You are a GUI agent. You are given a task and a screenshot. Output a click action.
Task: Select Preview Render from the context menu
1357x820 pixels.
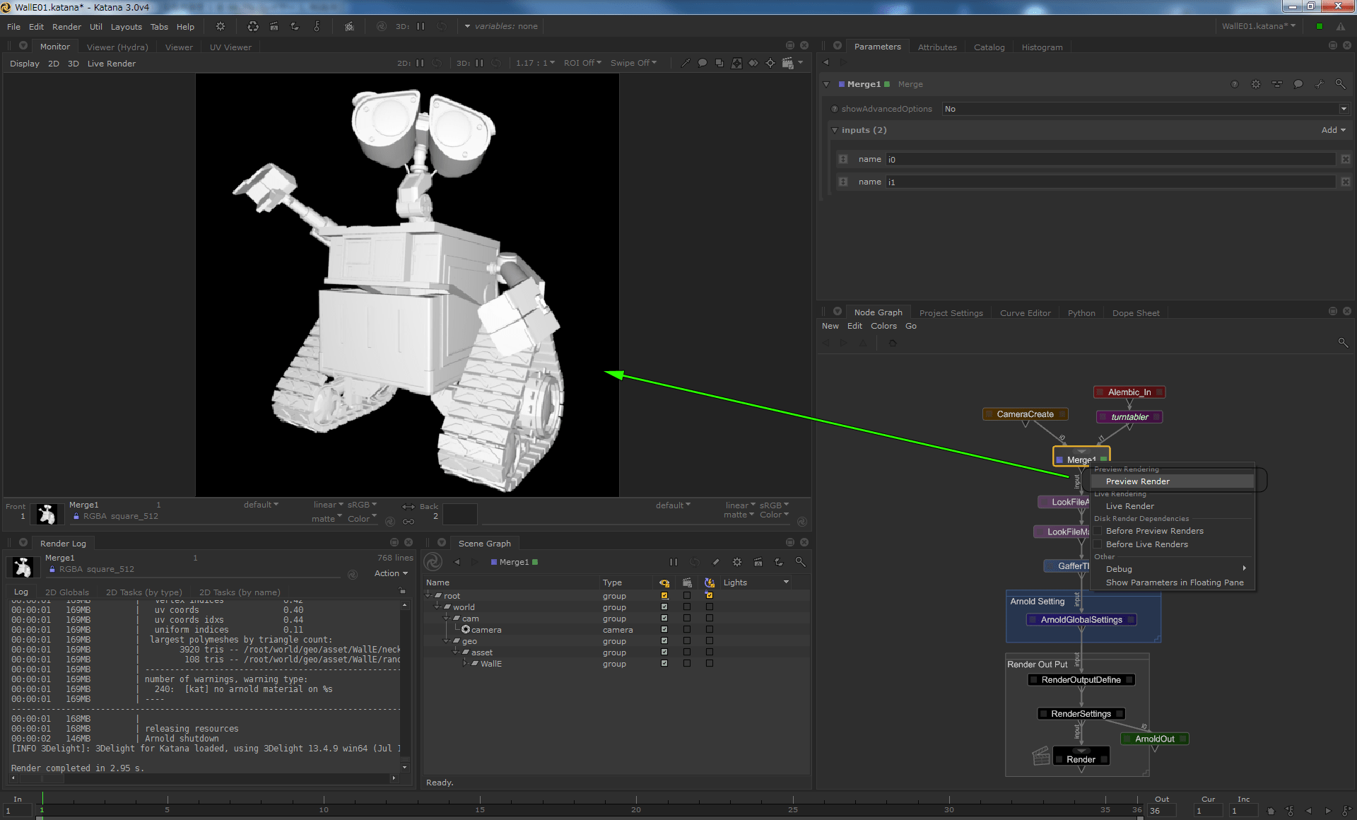pos(1136,481)
